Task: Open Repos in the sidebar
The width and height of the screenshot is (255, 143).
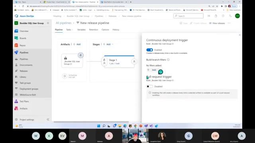Action: click(22, 45)
